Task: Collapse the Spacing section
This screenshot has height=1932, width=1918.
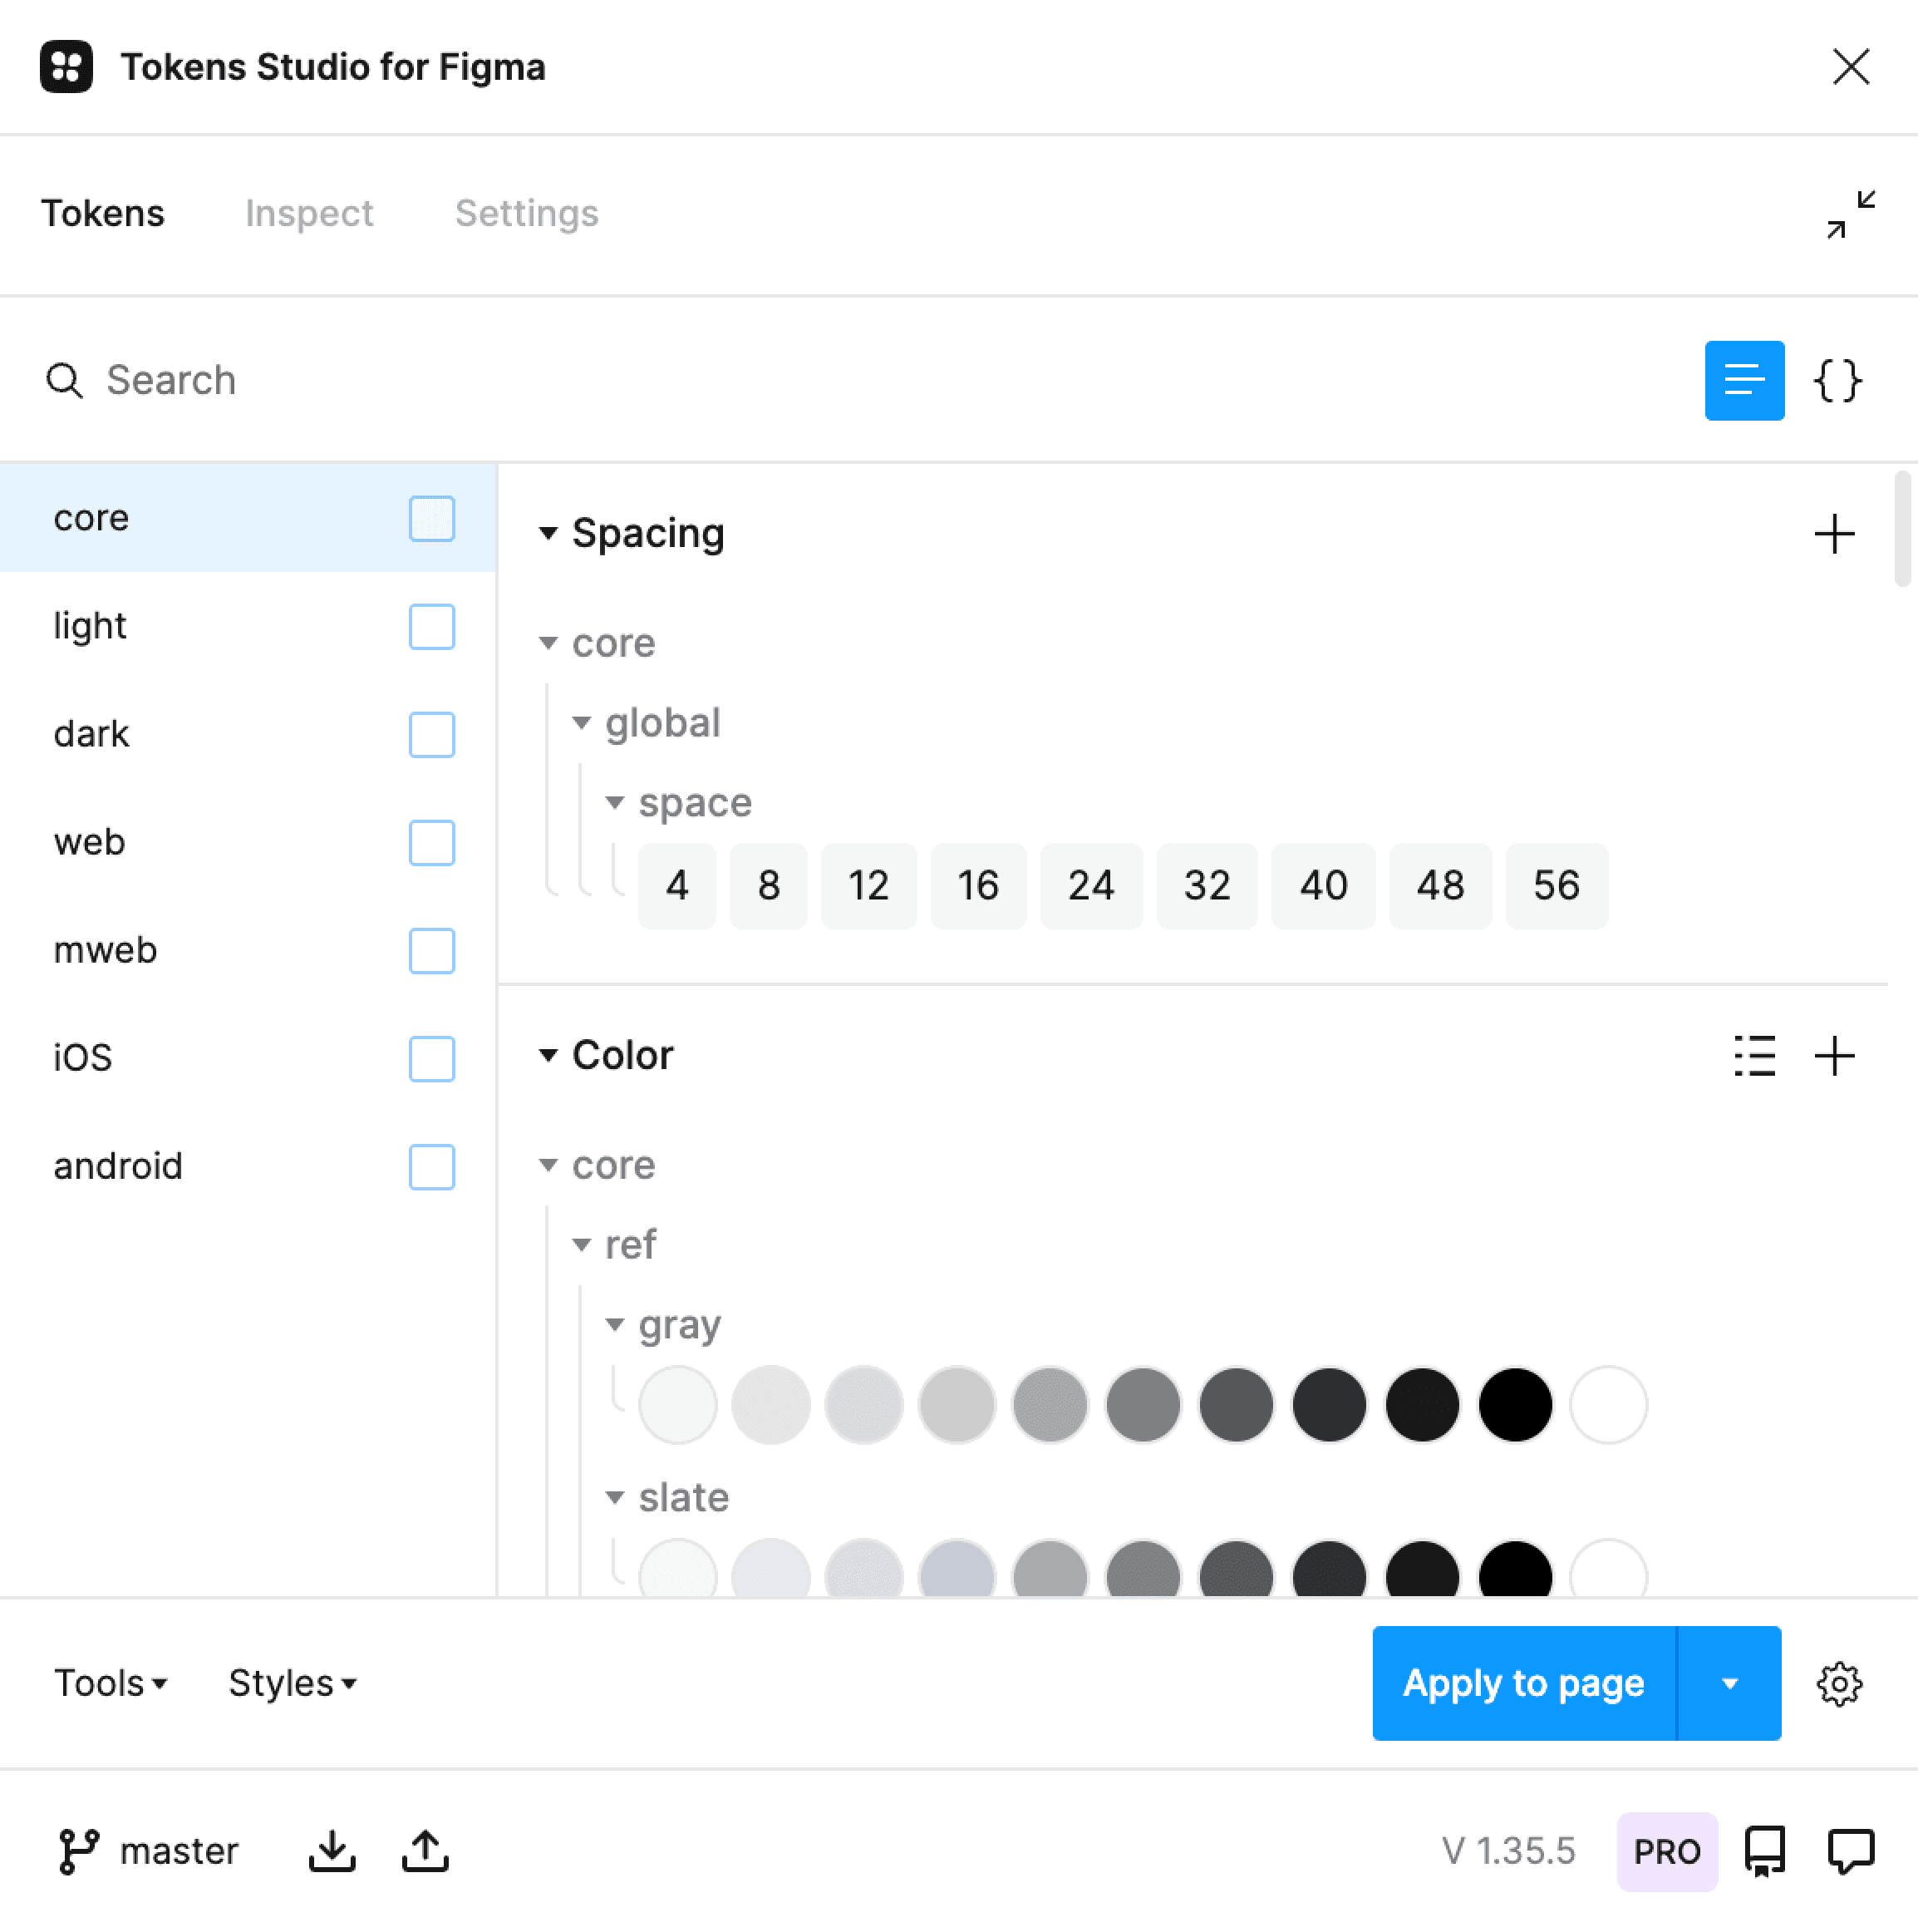Action: pyautogui.click(x=548, y=534)
